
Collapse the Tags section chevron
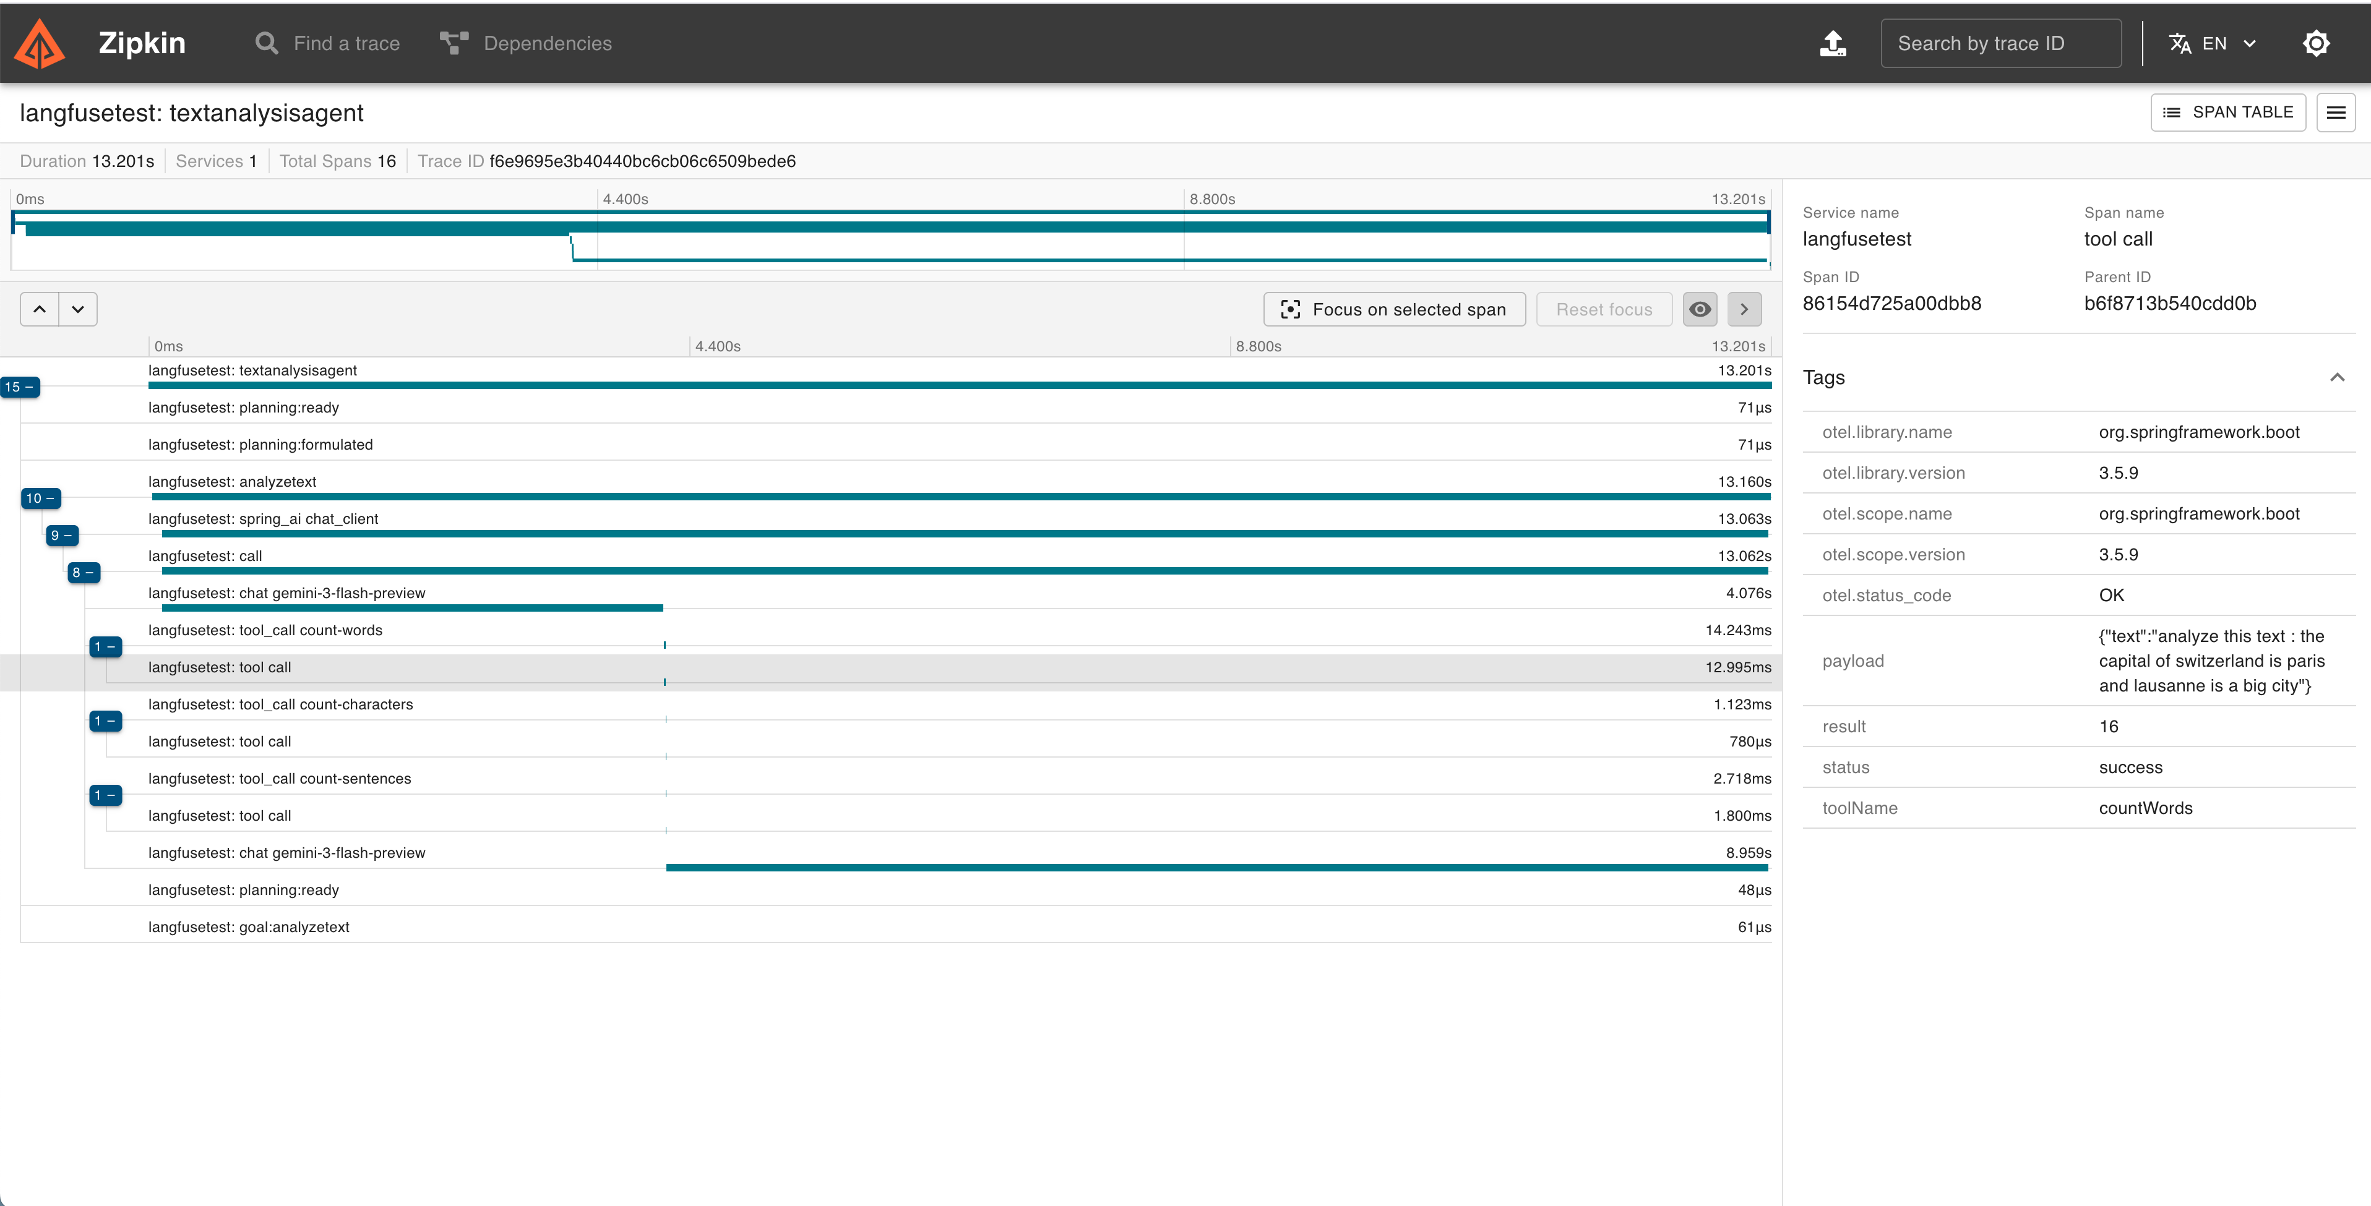(2336, 377)
